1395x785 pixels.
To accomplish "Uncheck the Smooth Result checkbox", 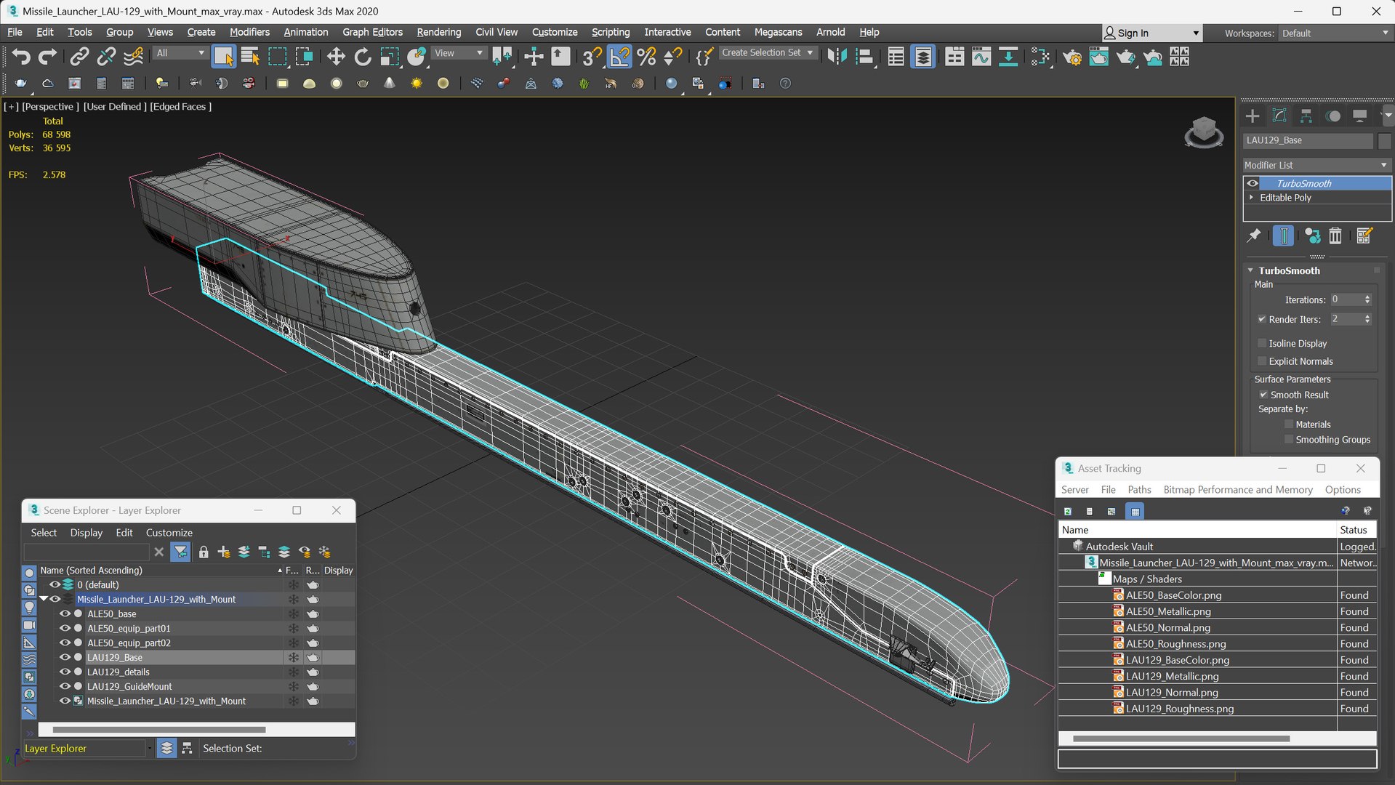I will [x=1263, y=395].
